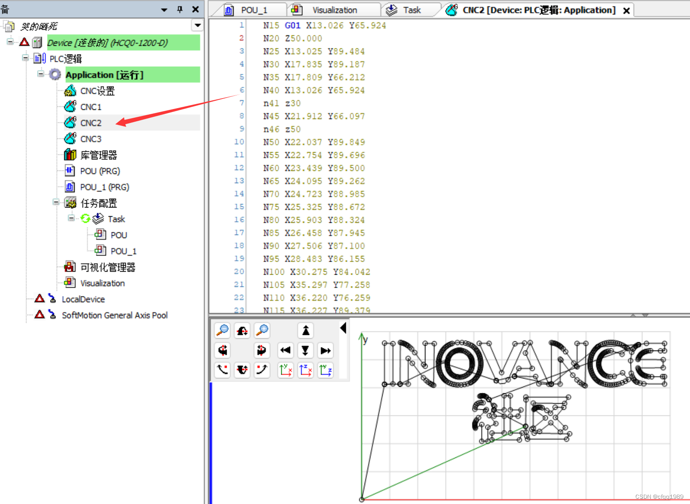Click the y axis label in preview
The width and height of the screenshot is (690, 504).
click(366, 340)
